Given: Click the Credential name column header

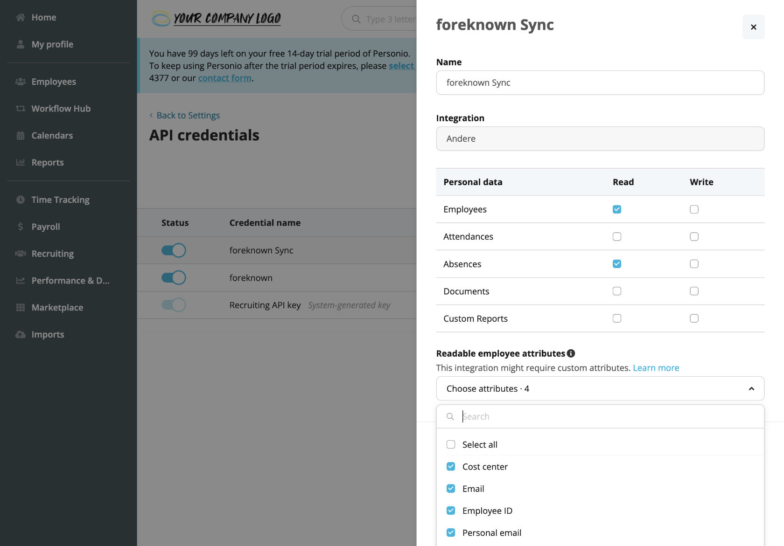Looking at the screenshot, I should point(265,223).
